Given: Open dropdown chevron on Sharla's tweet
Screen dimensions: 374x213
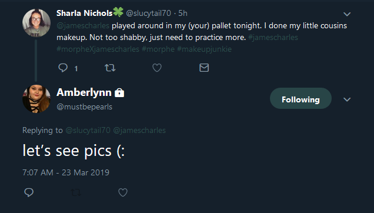Looking at the screenshot, I should click(347, 14).
